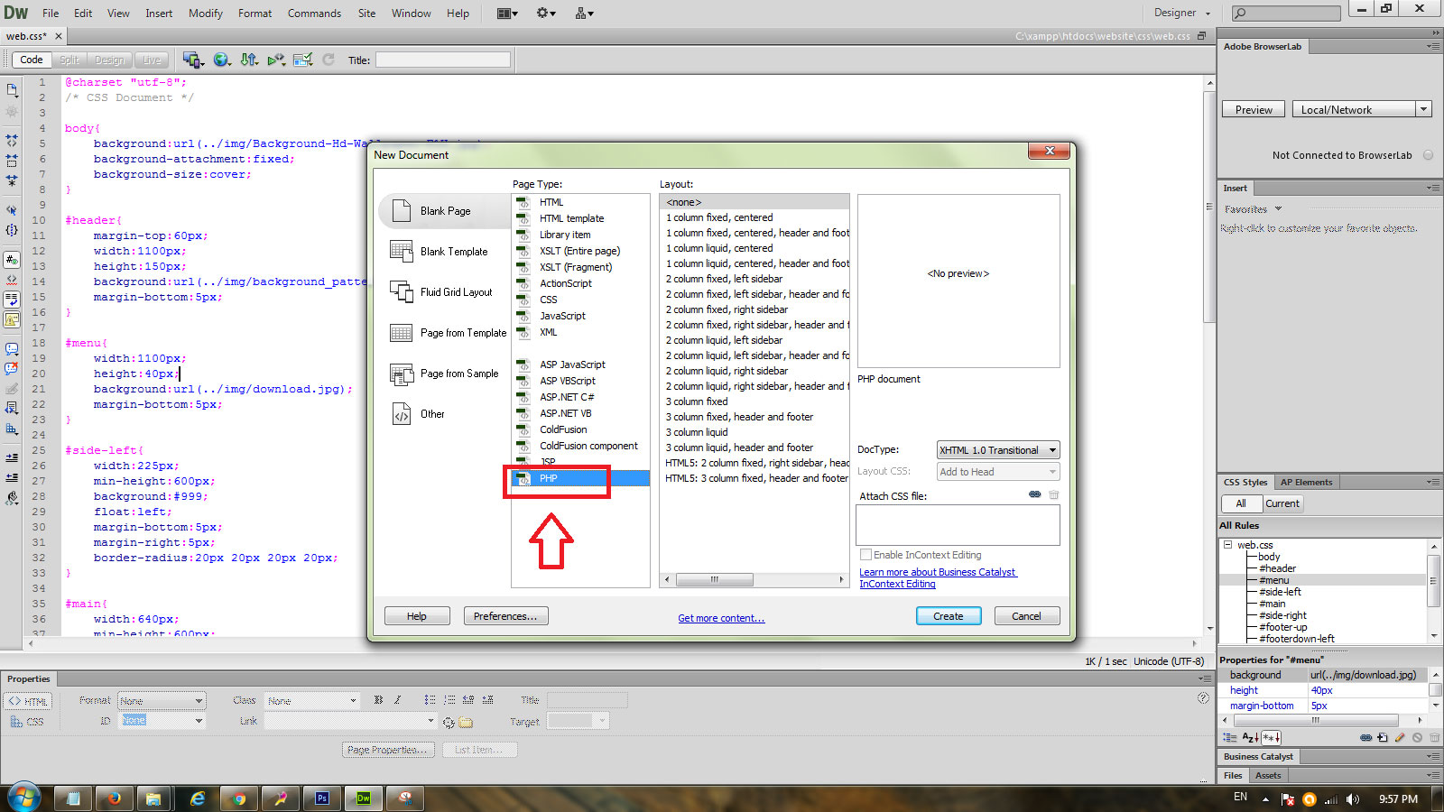Viewport: 1444px width, 812px height.
Task: Click the Create button
Action: tap(948, 616)
